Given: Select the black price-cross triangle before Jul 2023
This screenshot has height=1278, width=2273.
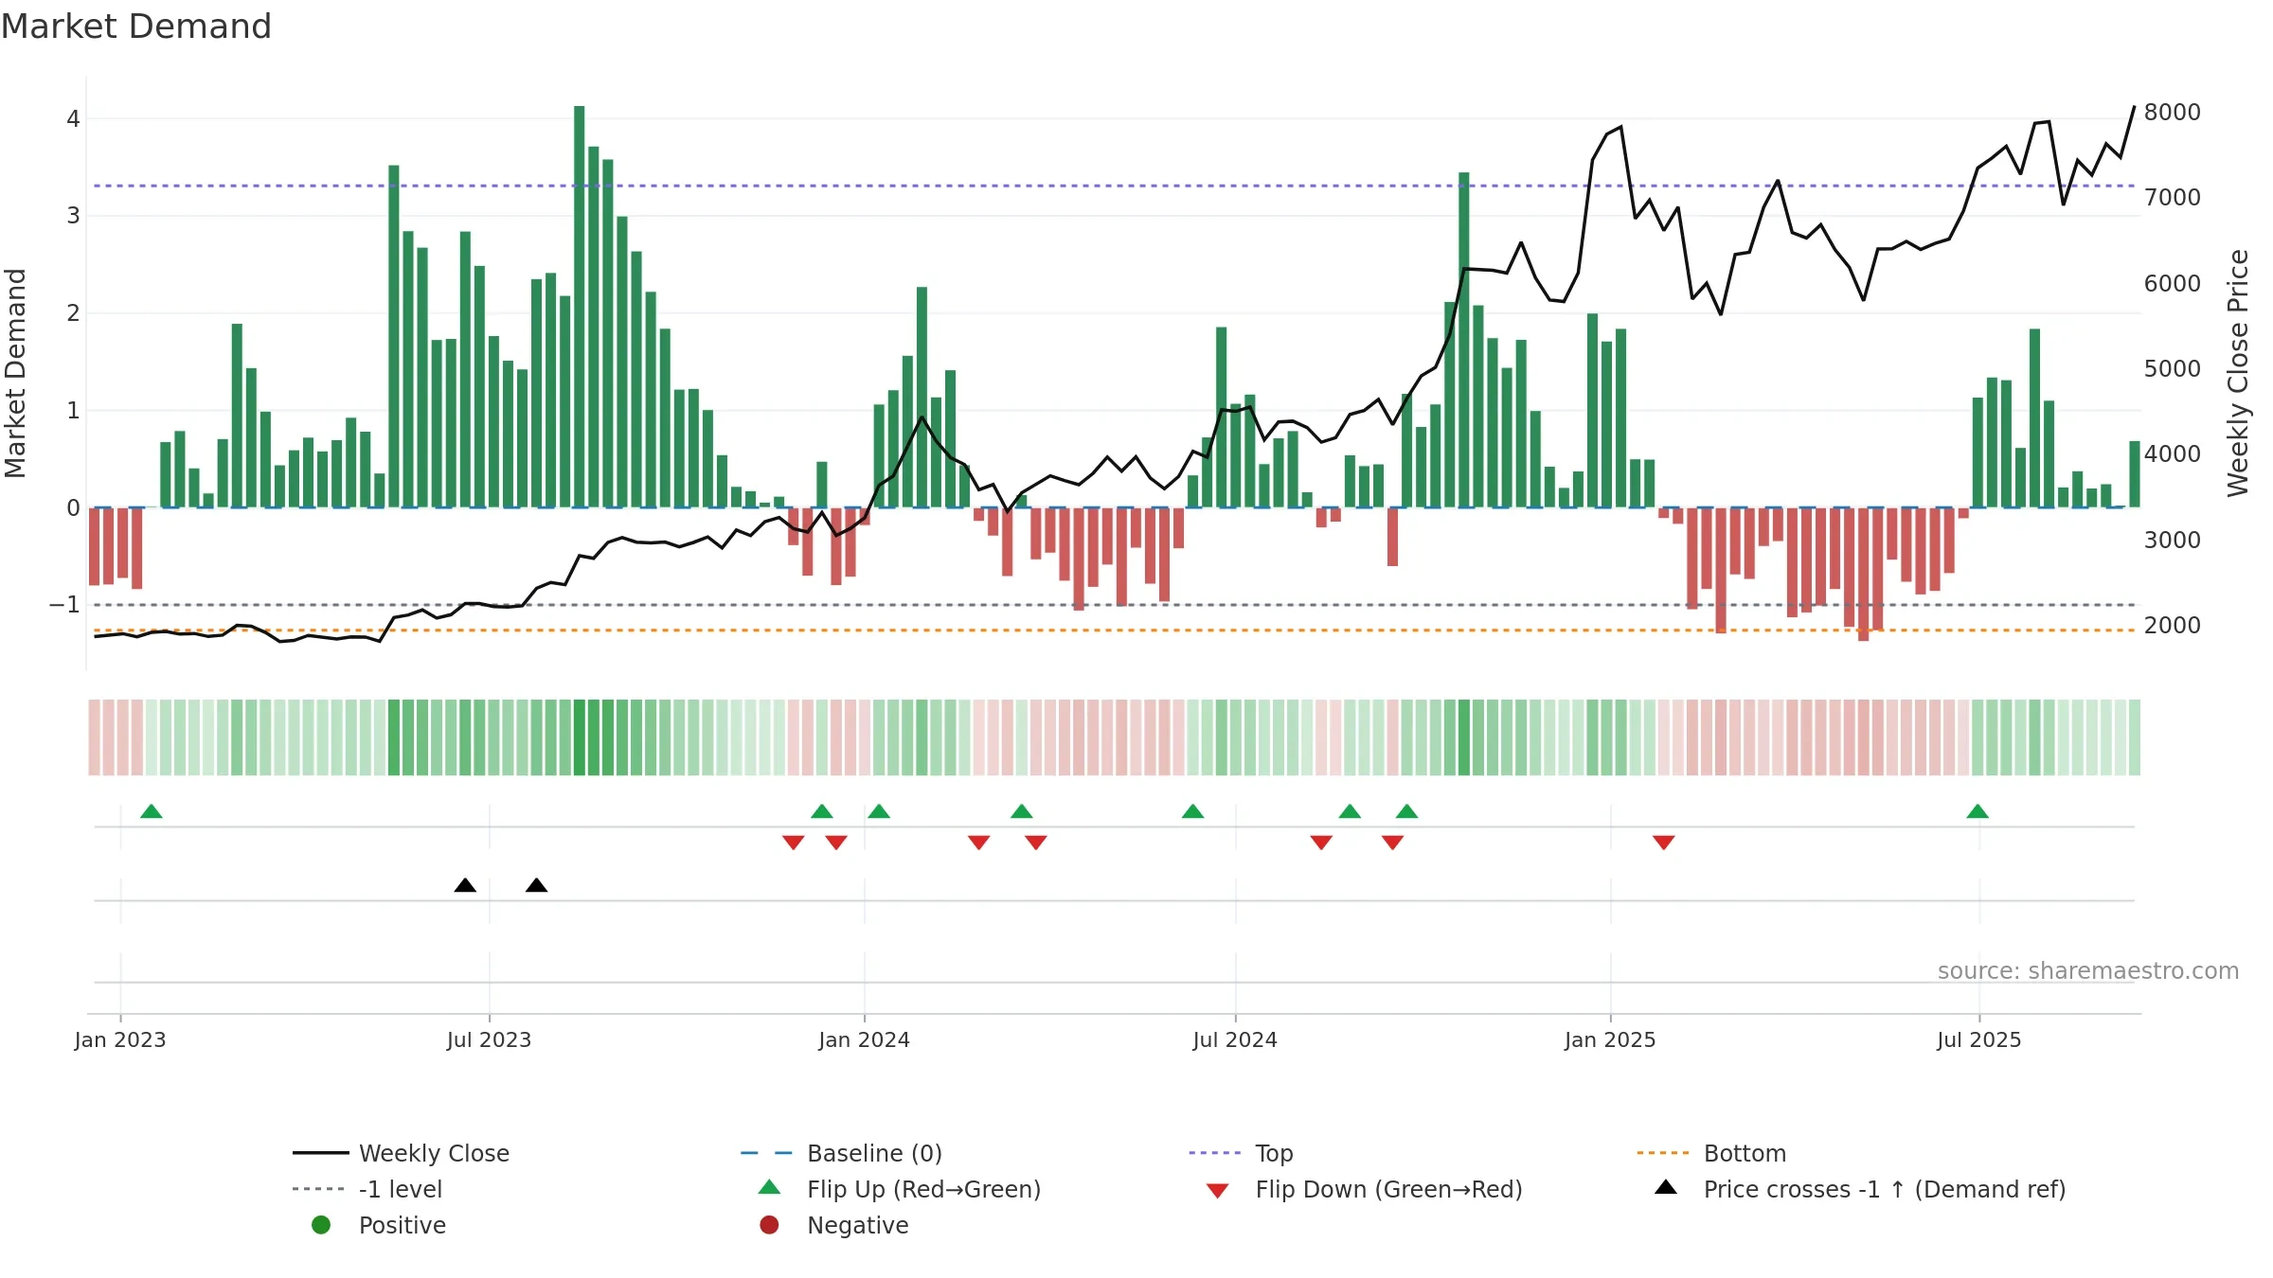Looking at the screenshot, I should (x=465, y=885).
